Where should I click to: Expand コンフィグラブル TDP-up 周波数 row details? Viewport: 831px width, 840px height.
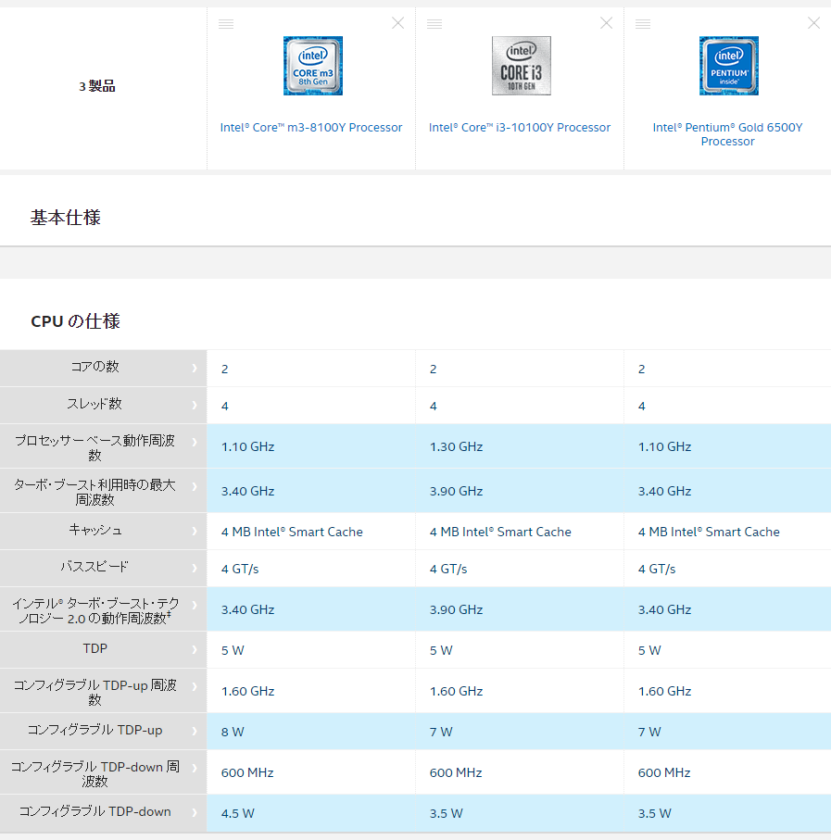pos(195,687)
